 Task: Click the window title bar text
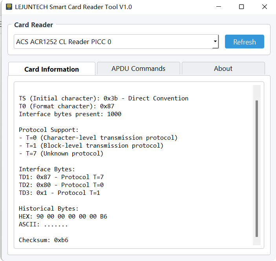pyautogui.click(x=73, y=7)
